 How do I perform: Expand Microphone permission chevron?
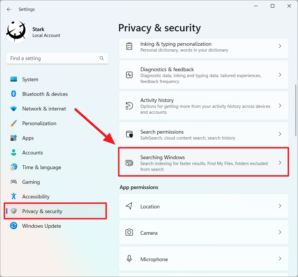pyautogui.click(x=280, y=259)
